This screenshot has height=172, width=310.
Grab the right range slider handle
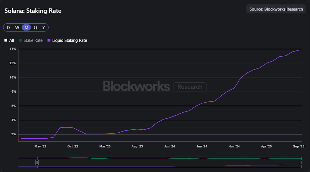coord(302,163)
